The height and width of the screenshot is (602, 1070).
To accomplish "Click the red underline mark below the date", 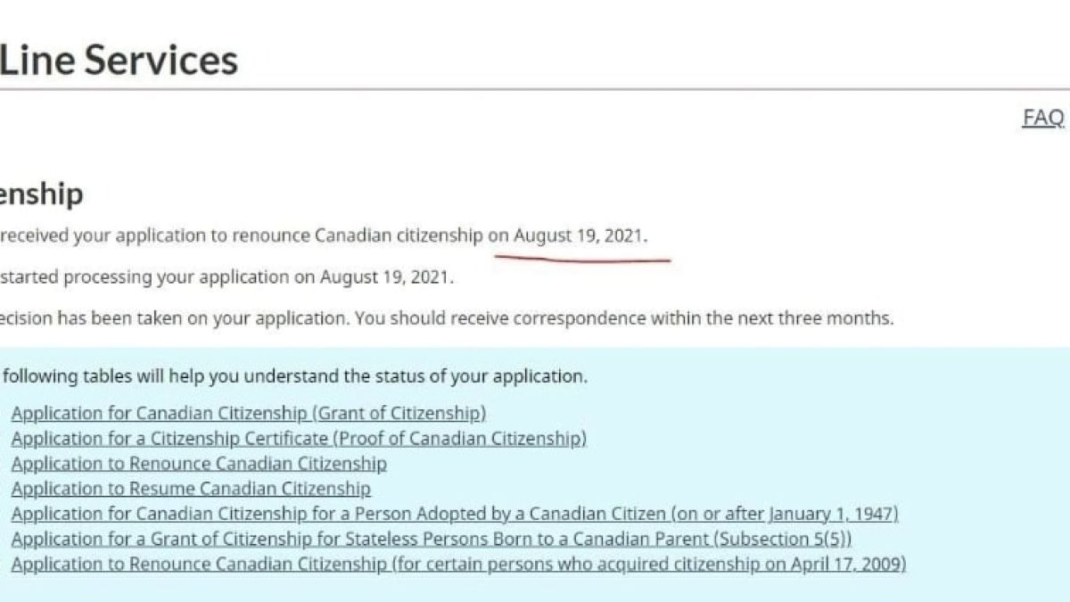I will coord(582,260).
